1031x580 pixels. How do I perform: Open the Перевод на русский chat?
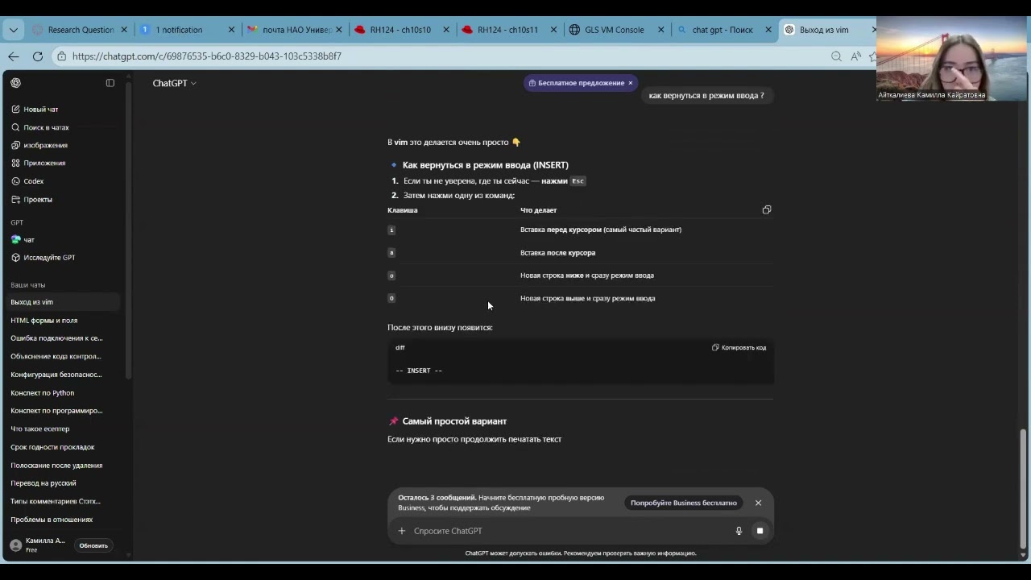tap(63, 483)
